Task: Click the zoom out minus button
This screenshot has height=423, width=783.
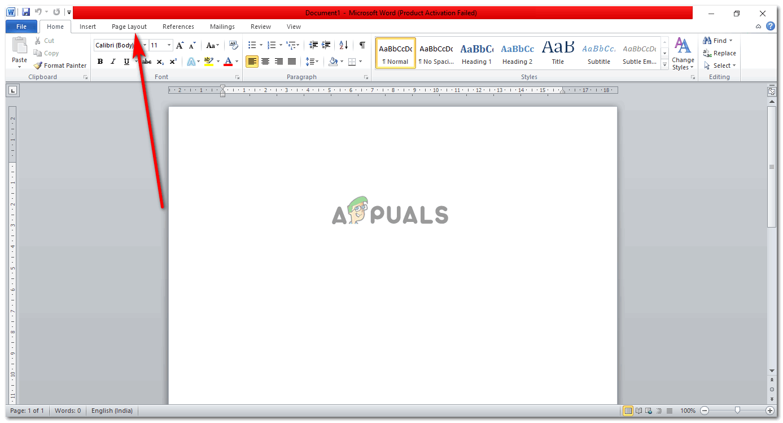Action: [705, 411]
